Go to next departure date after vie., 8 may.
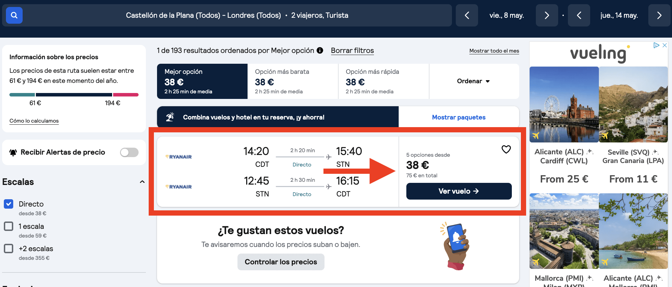 547,15
